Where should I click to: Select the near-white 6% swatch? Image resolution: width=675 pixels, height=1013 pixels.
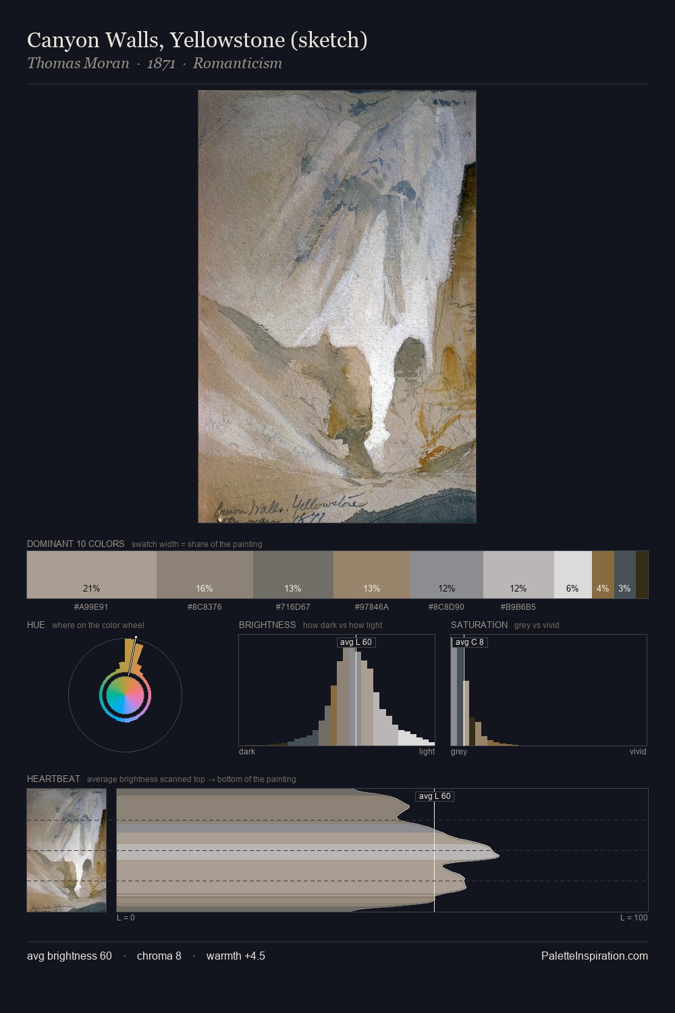(x=573, y=575)
